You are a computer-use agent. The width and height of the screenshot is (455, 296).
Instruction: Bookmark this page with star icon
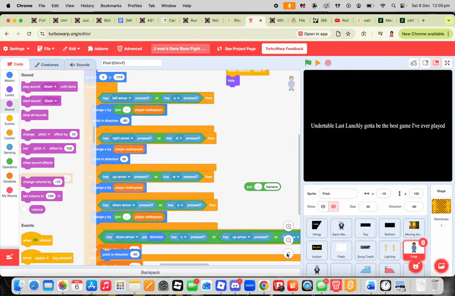(348, 34)
